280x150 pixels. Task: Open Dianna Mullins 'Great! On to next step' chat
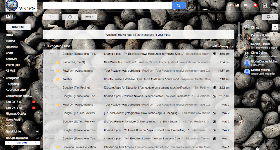[x=261, y=72]
